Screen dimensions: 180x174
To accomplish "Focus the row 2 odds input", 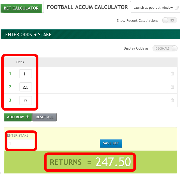I will coord(26,87).
